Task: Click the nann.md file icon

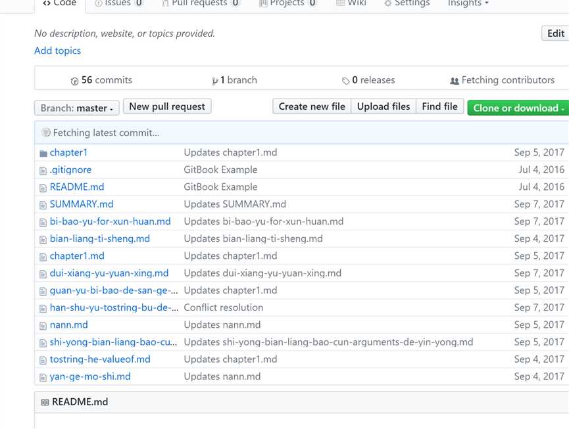Action: 43,326
